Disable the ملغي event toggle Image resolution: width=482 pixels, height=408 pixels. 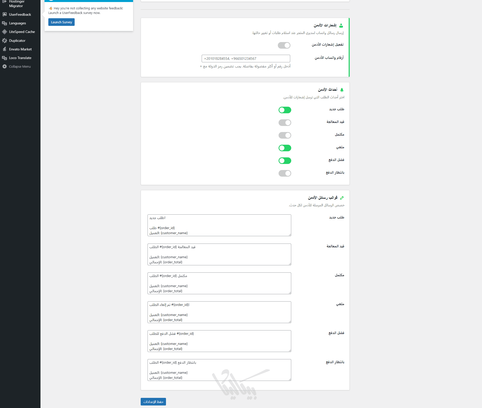(x=285, y=148)
